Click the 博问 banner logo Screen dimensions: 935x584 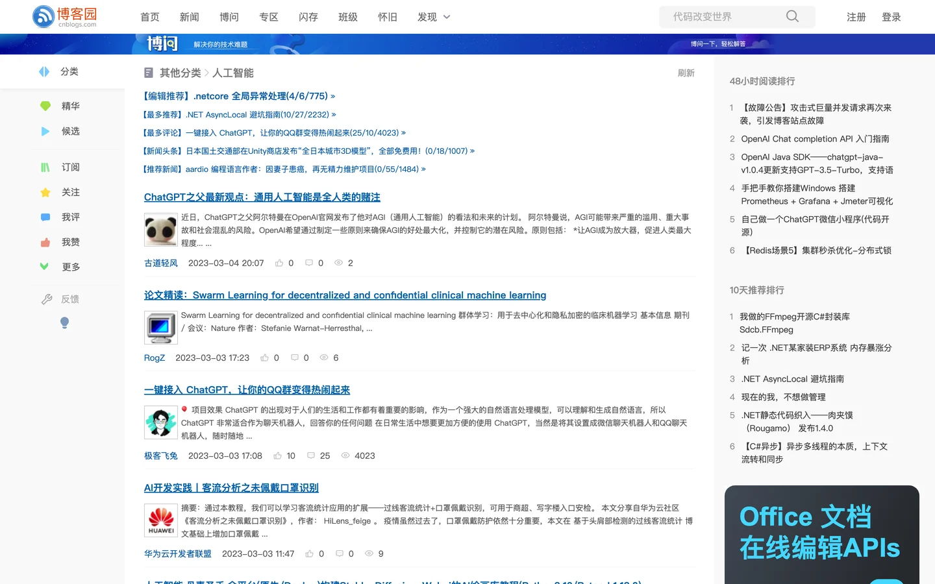pos(162,43)
